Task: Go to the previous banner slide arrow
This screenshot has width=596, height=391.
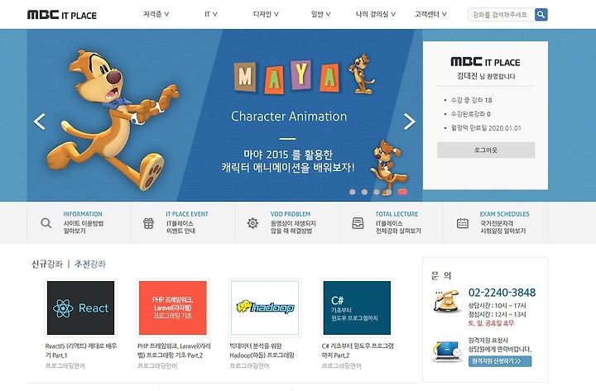Action: click(40, 122)
